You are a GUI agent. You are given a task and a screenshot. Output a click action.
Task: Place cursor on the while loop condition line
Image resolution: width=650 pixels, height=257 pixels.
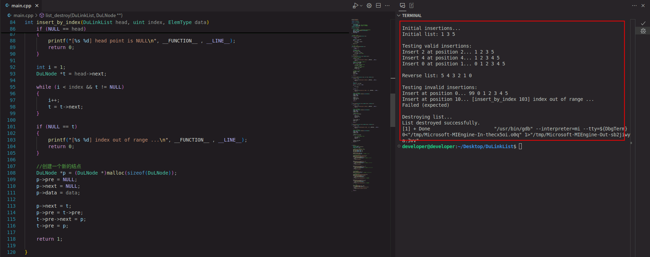click(80, 87)
